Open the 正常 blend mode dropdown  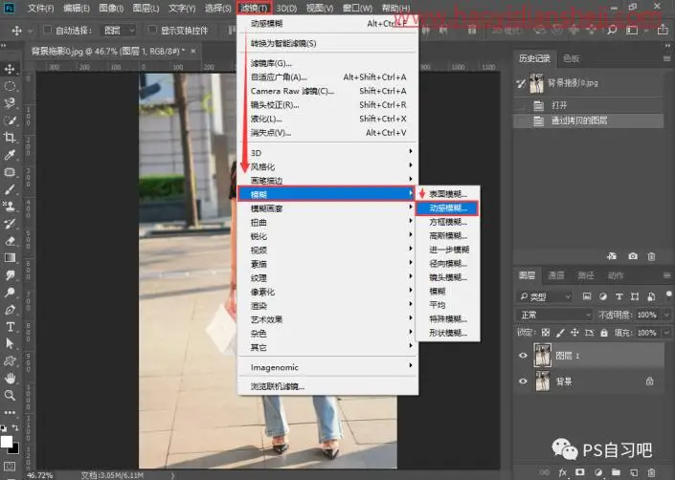coord(555,315)
